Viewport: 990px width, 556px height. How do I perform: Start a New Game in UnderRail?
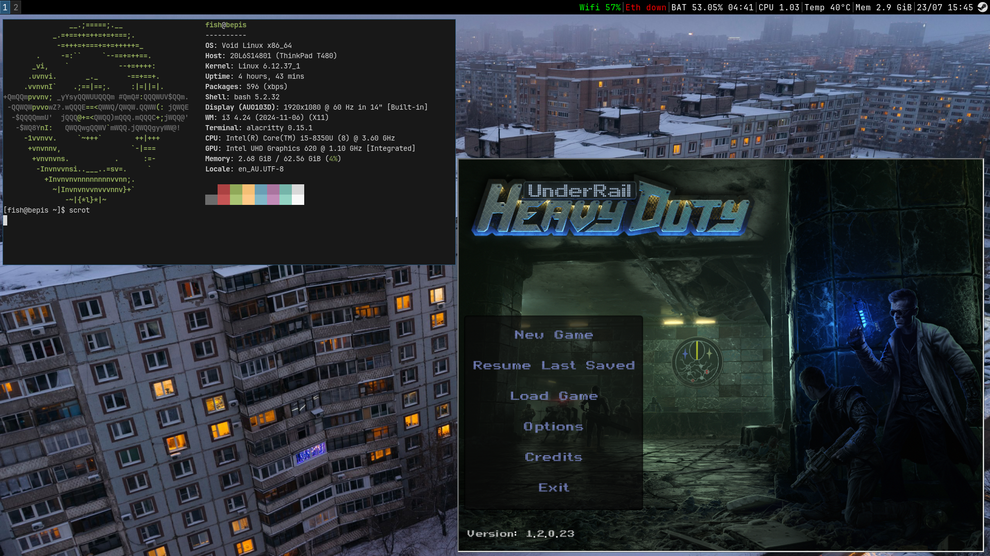click(x=554, y=335)
